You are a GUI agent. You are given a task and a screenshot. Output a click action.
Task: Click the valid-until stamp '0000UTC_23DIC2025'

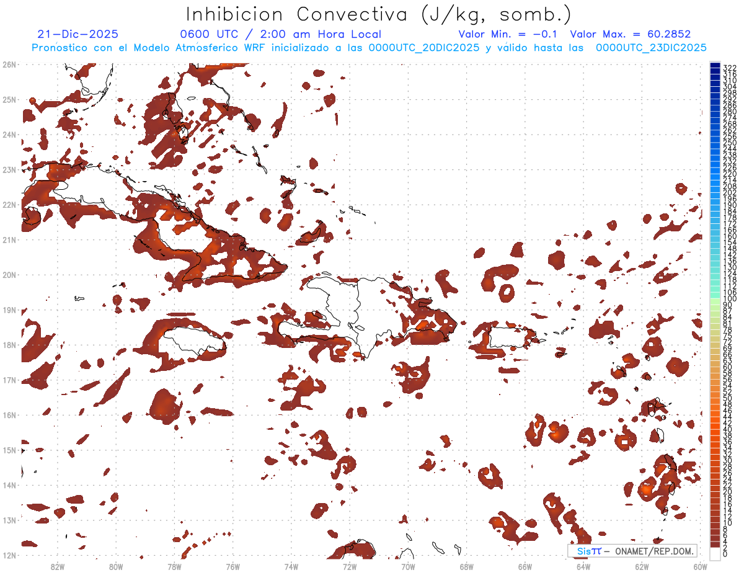point(651,48)
